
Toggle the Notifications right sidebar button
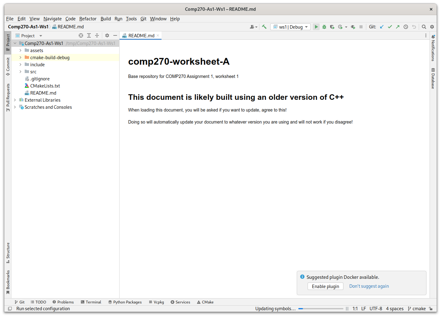coord(433,48)
